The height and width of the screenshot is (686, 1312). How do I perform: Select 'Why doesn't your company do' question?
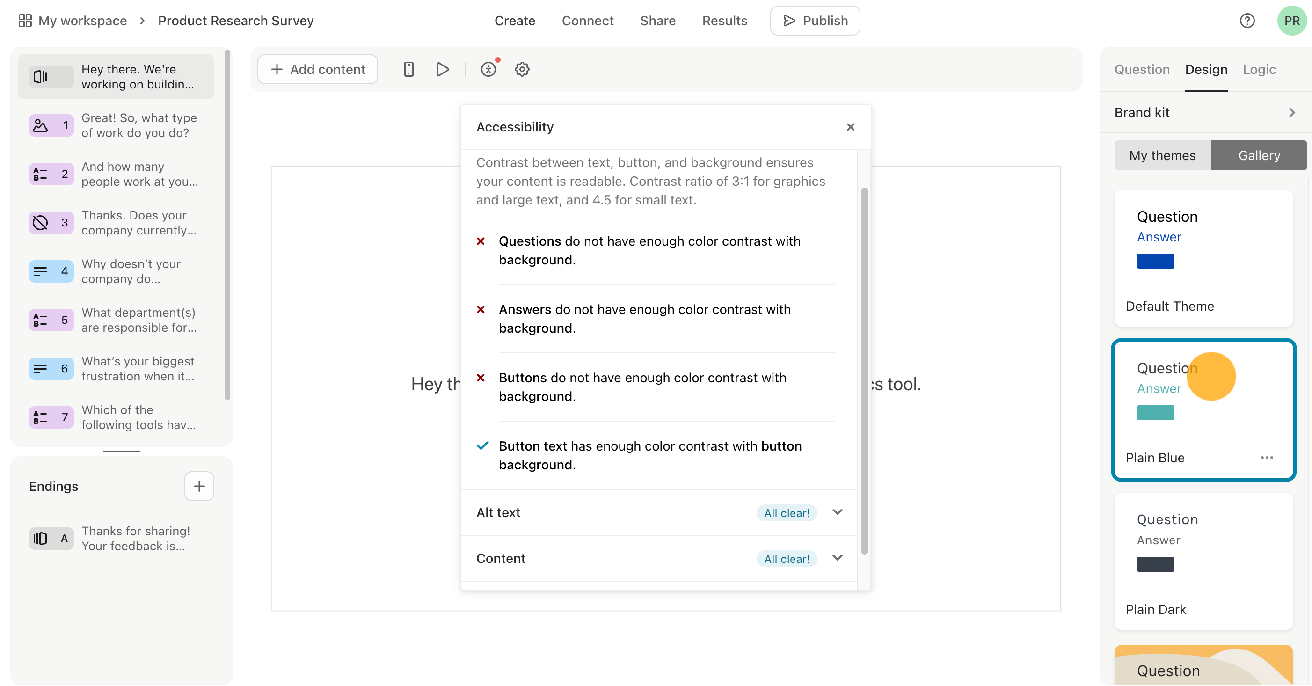(116, 271)
